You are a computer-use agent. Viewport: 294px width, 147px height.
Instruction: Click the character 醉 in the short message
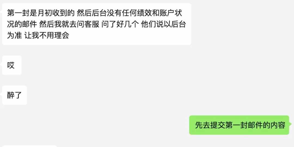(x=11, y=95)
